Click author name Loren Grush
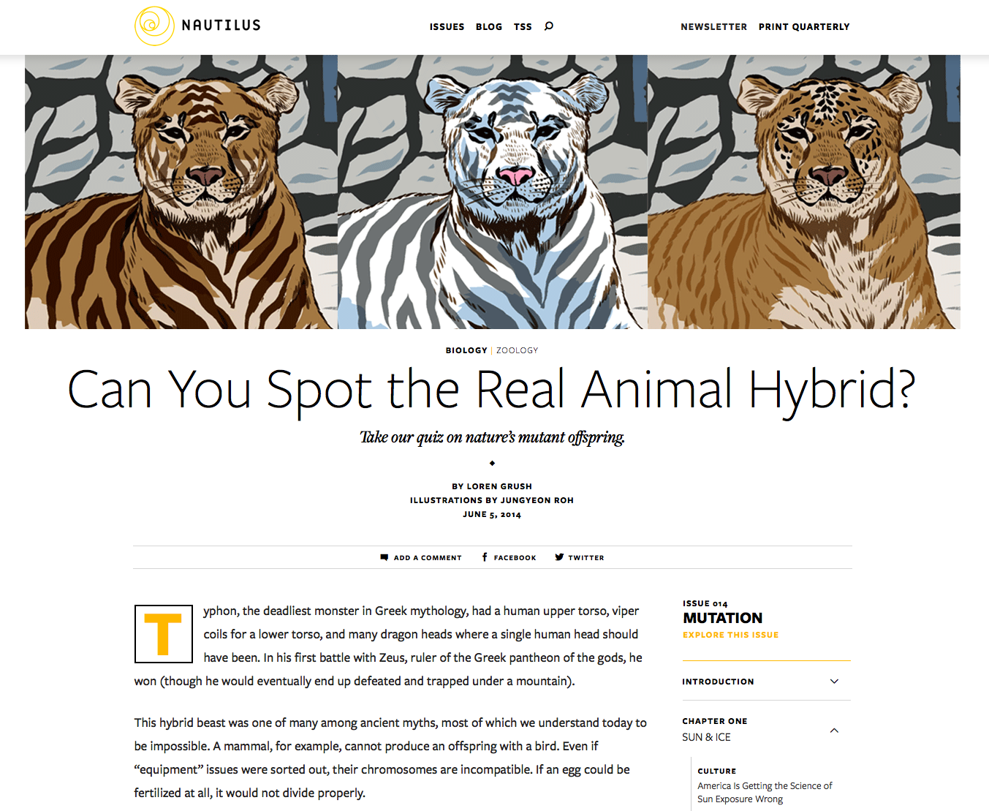This screenshot has height=811, width=989. pyautogui.click(x=499, y=486)
